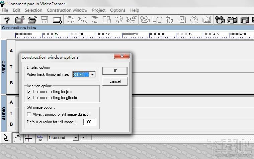Close the Construction window options dialog
The image size is (254, 159).
(122, 56)
